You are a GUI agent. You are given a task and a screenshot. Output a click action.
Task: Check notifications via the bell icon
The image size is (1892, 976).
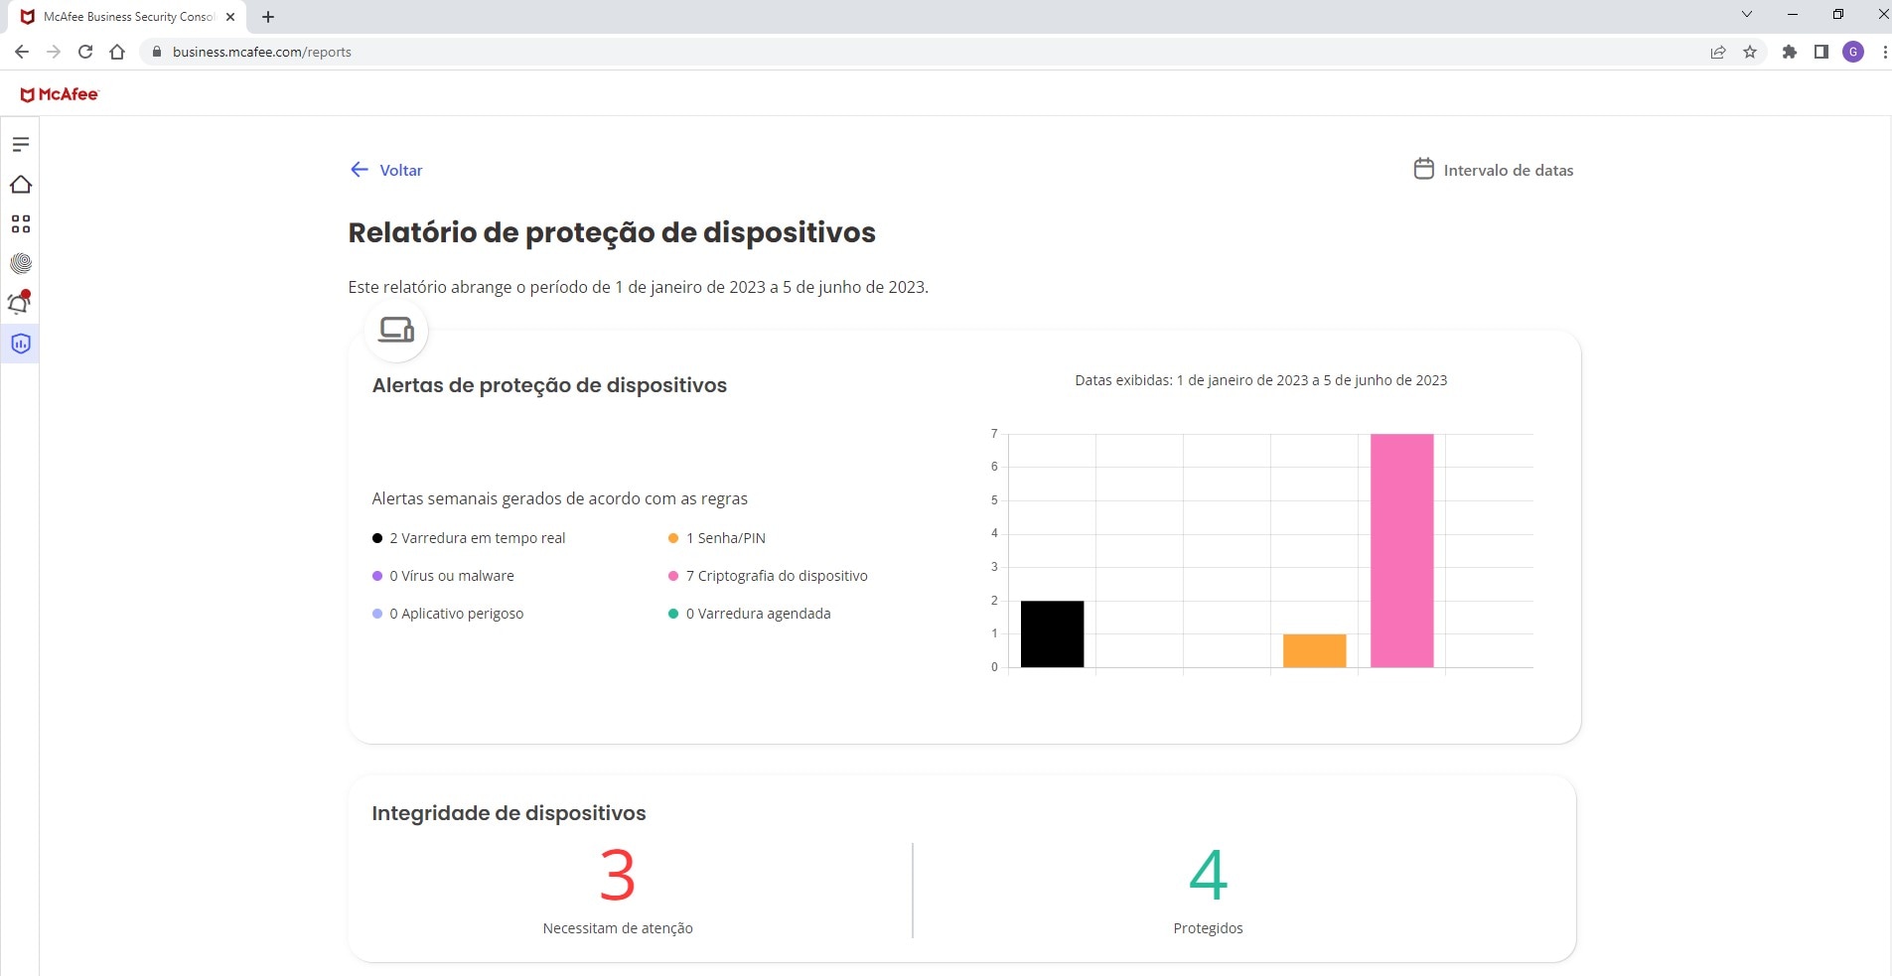pyautogui.click(x=19, y=303)
